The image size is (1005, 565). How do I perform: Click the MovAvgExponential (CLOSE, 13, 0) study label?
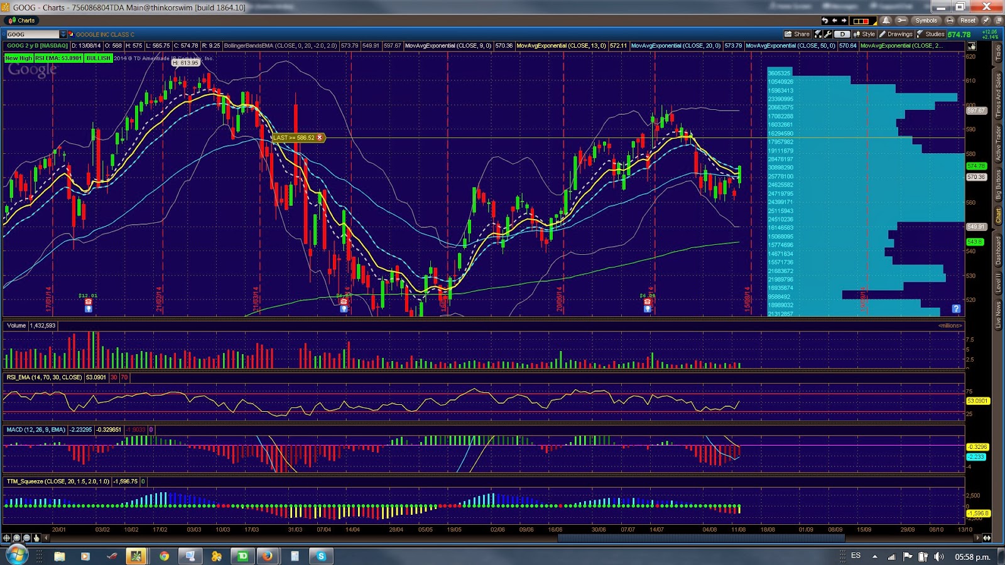[562, 46]
